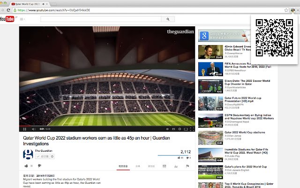Open the FIFA Announces World Cup Hosts video thumbnail

pos(210,69)
